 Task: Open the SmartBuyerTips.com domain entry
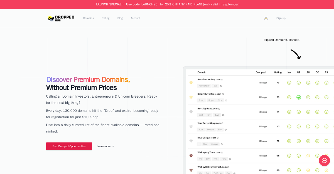click(x=209, y=94)
